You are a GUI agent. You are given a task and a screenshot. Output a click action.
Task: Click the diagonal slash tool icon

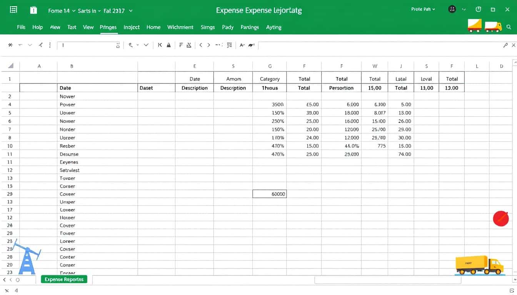point(40,45)
